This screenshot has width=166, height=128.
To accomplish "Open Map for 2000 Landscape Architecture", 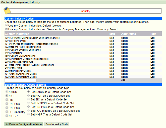I will tap(112, 62).
